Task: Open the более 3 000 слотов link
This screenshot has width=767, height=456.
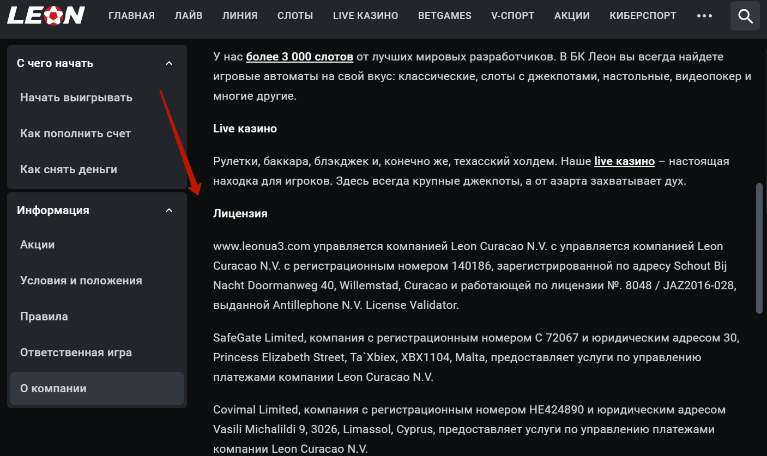Action: point(299,56)
